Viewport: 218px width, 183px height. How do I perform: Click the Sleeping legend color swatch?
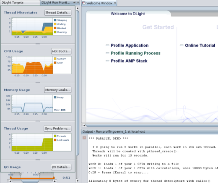[55, 20]
